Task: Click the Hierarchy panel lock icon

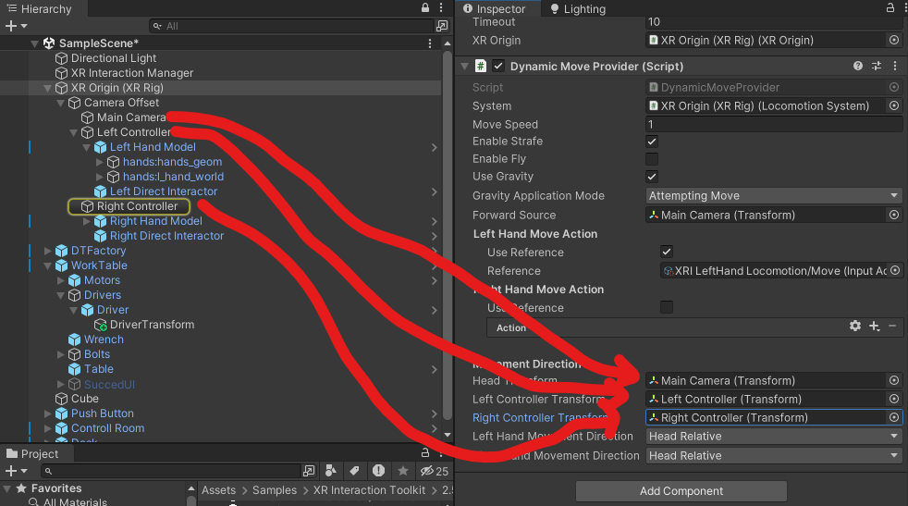Action: 425,8
